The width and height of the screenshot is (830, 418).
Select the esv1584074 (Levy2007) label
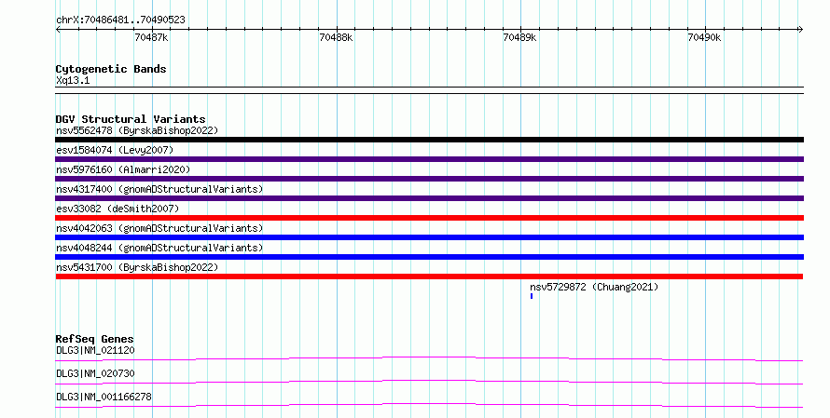pyautogui.click(x=115, y=150)
